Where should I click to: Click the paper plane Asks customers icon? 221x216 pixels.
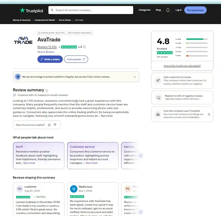(x=158, y=81)
